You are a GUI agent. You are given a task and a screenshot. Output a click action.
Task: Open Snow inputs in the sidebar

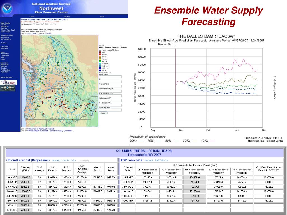coord(3,57)
